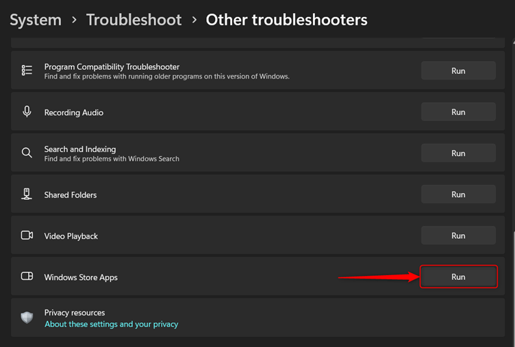Select the Recording Audio label
This screenshot has width=515, height=347.
[73, 113]
